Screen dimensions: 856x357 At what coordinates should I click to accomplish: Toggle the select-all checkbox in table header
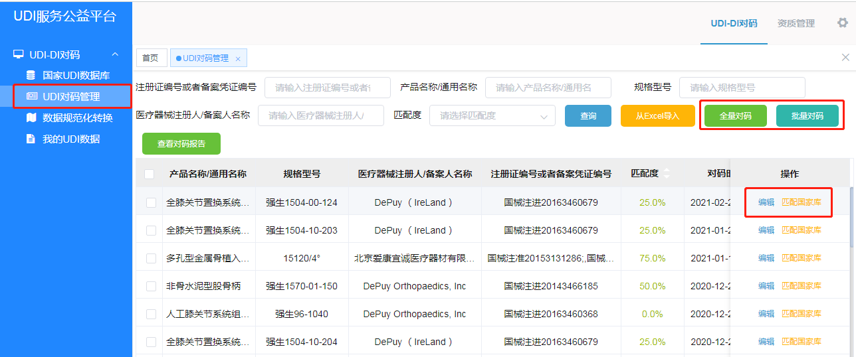[x=150, y=174]
